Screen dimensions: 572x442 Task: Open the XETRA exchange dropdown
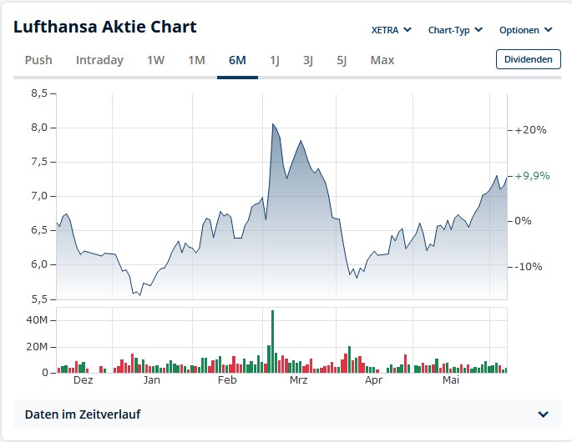click(x=391, y=30)
